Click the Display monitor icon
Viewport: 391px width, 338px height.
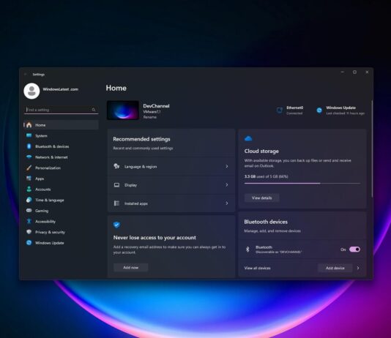click(116, 185)
